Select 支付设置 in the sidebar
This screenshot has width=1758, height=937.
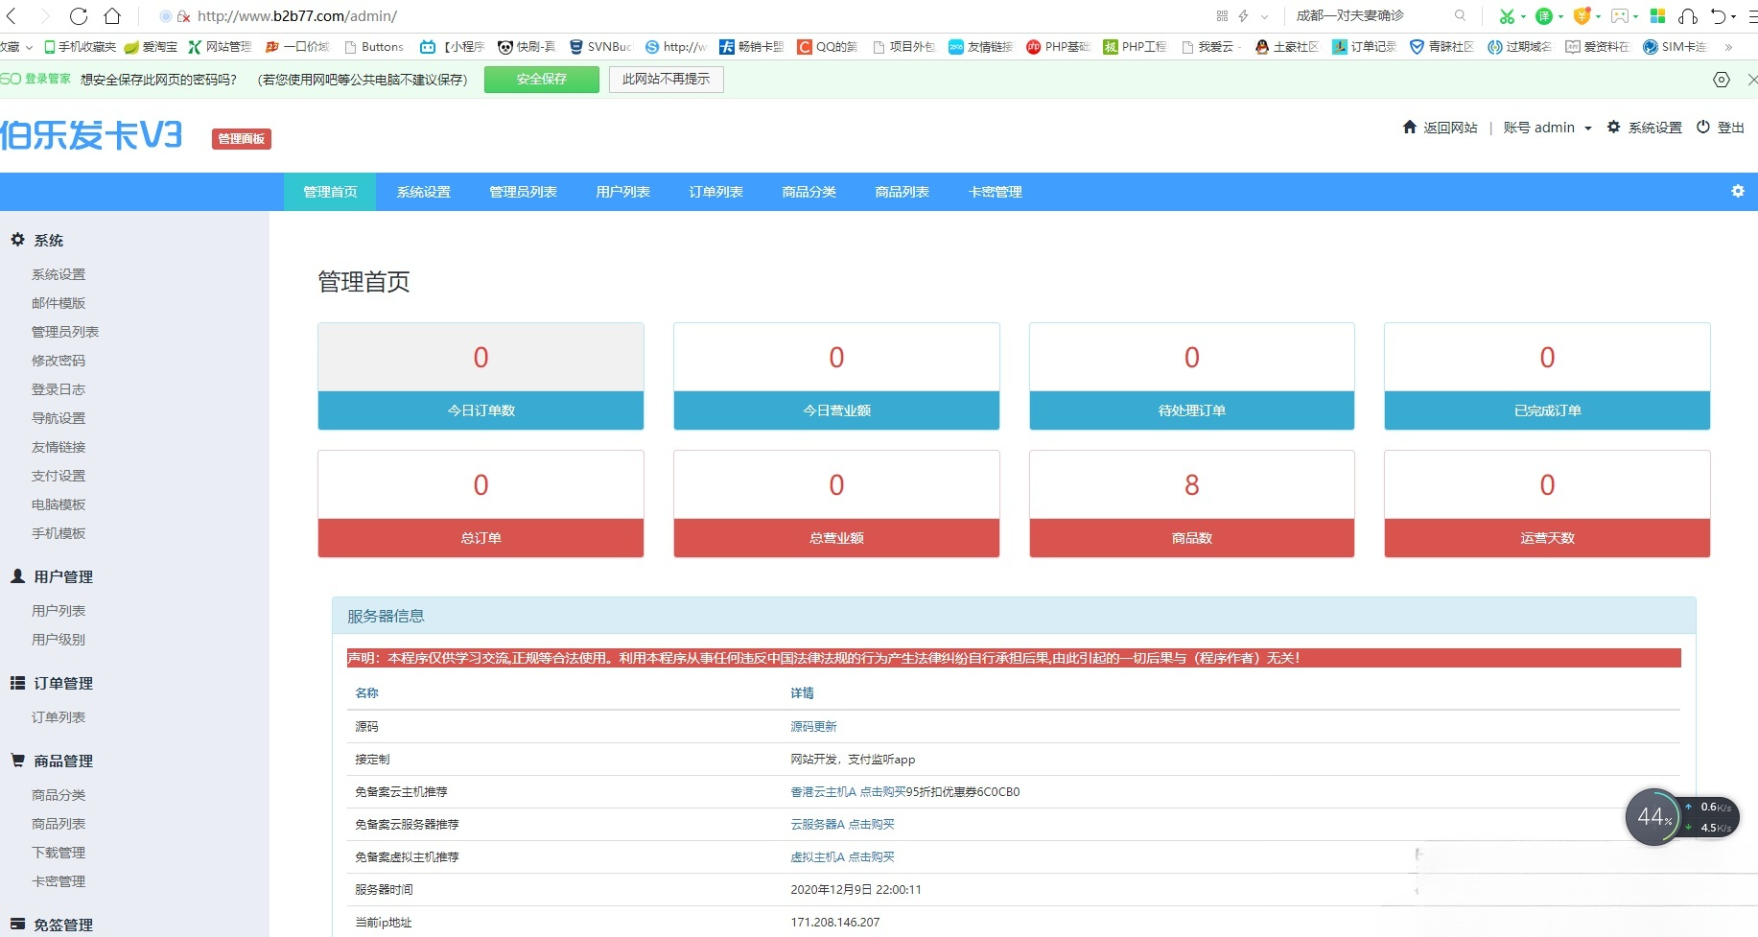pos(59,476)
